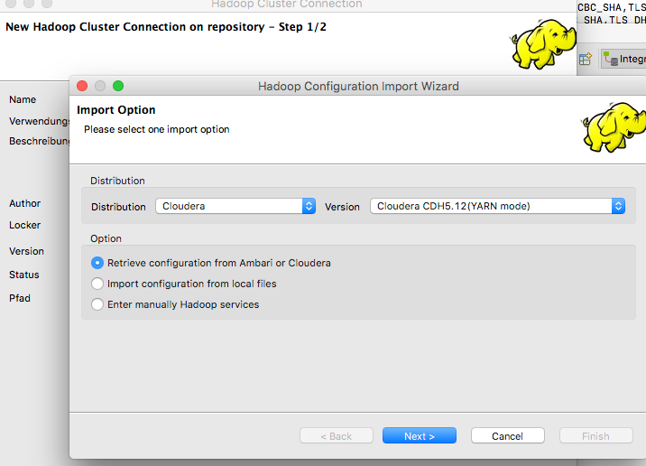The height and width of the screenshot is (466, 646).
Task: Click the Distribution combo box arrow
Action: coord(309,206)
